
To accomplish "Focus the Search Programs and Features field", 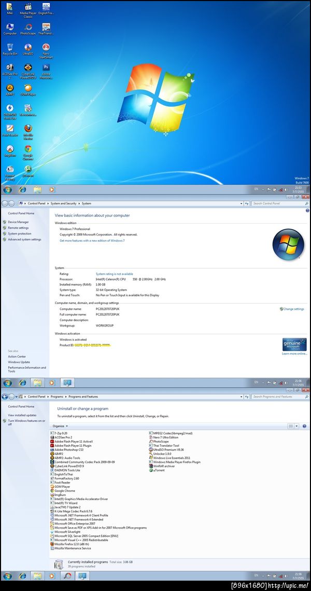I will click(279, 396).
